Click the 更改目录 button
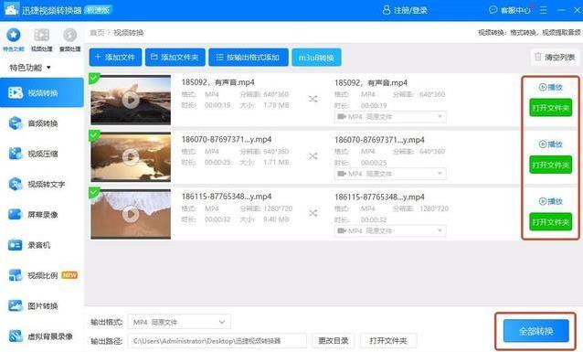Viewport: 583px width, 352px height. point(334,341)
